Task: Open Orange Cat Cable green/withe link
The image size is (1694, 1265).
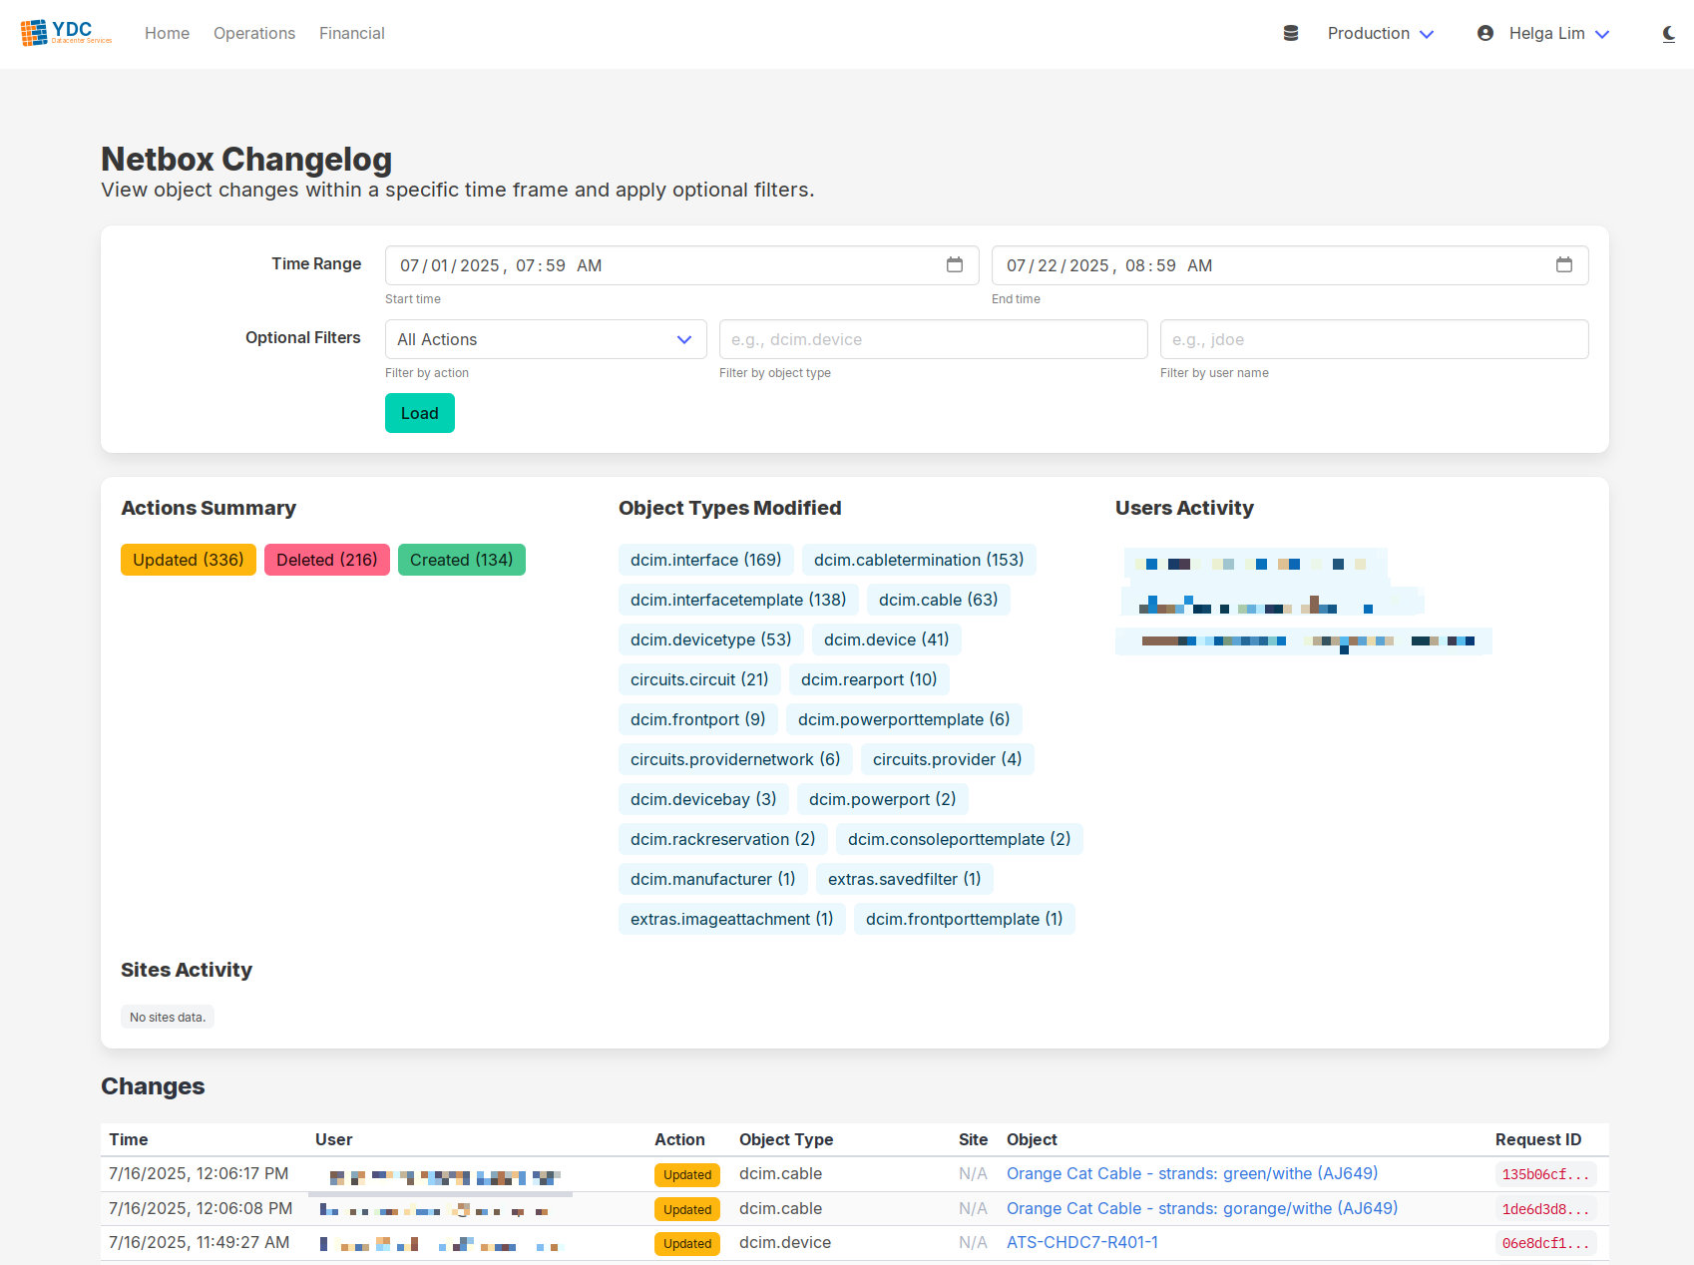Action: pos(1192,1173)
